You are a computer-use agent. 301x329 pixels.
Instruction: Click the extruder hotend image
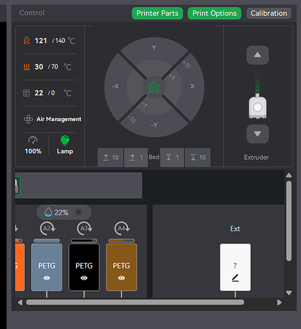pyautogui.click(x=258, y=107)
